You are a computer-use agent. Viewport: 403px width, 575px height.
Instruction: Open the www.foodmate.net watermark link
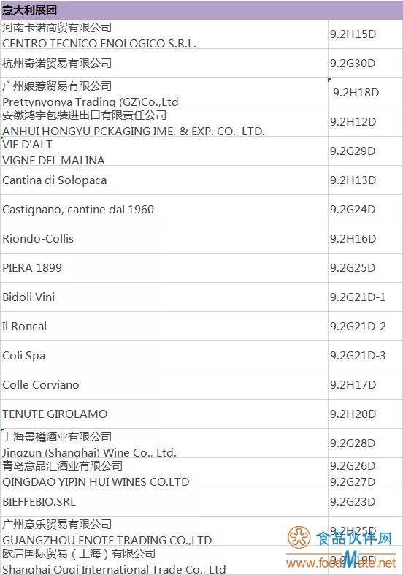pyautogui.click(x=341, y=561)
